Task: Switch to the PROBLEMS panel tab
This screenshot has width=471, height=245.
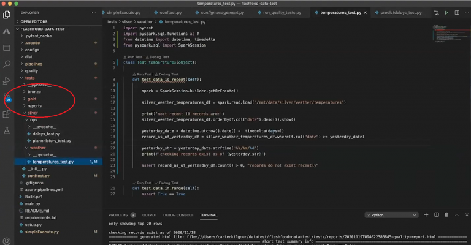Action: pos(118,216)
